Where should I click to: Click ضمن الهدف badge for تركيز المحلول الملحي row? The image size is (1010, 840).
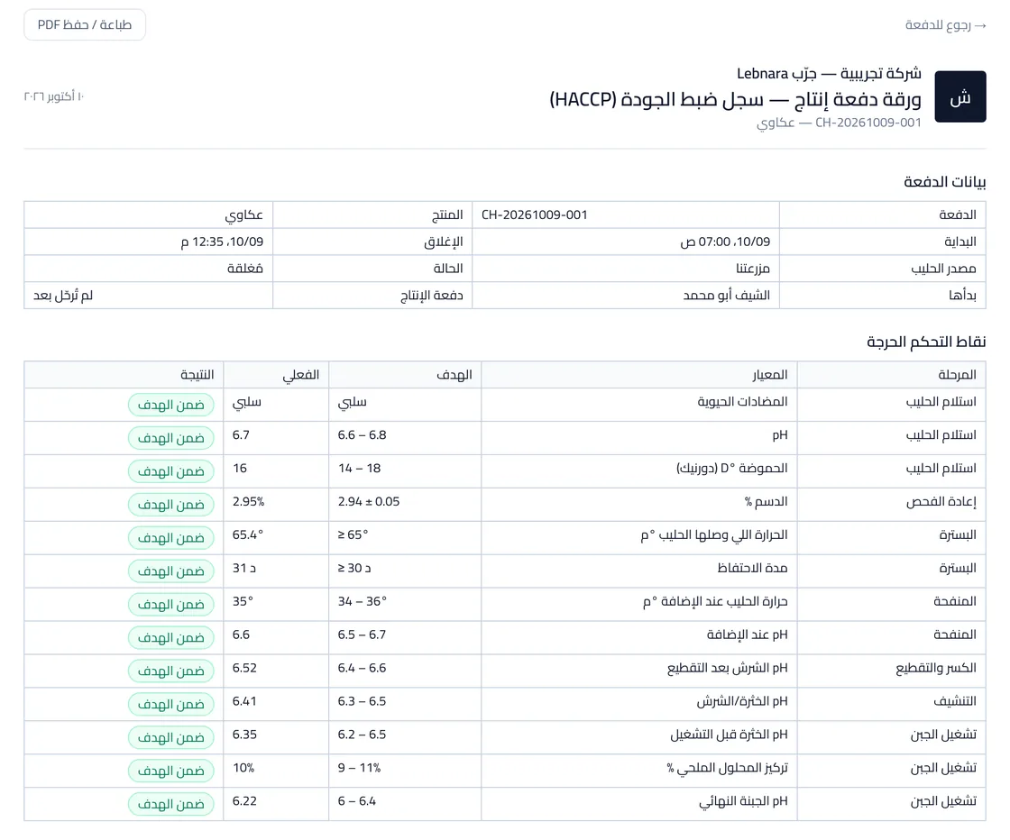(170, 771)
